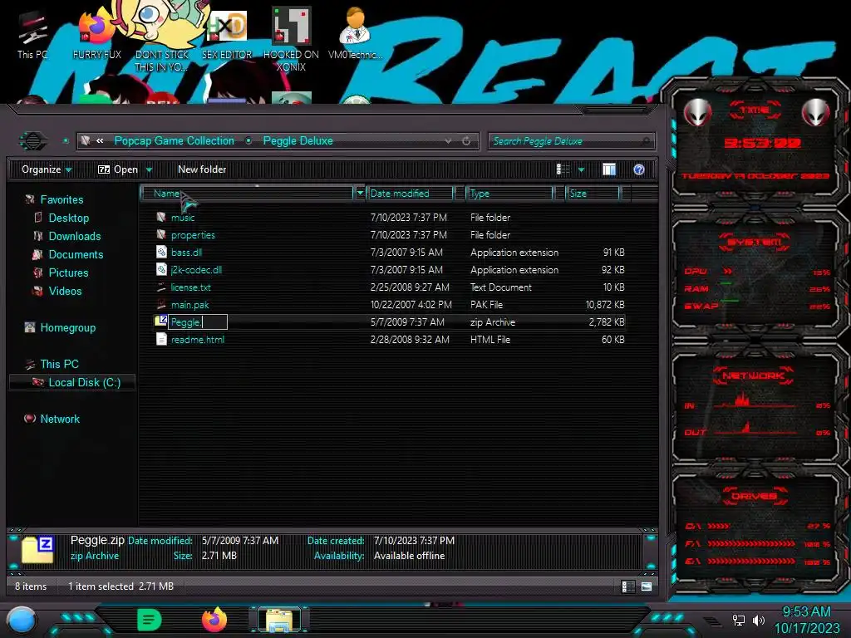Open Documents in navigation pane
The height and width of the screenshot is (638, 851).
[76, 254]
